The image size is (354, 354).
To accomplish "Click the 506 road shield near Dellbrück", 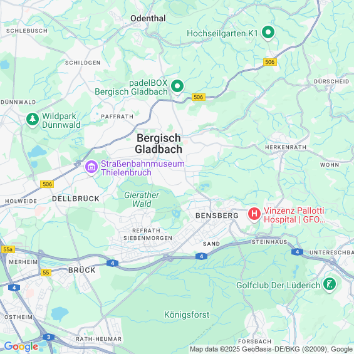I will [47, 184].
